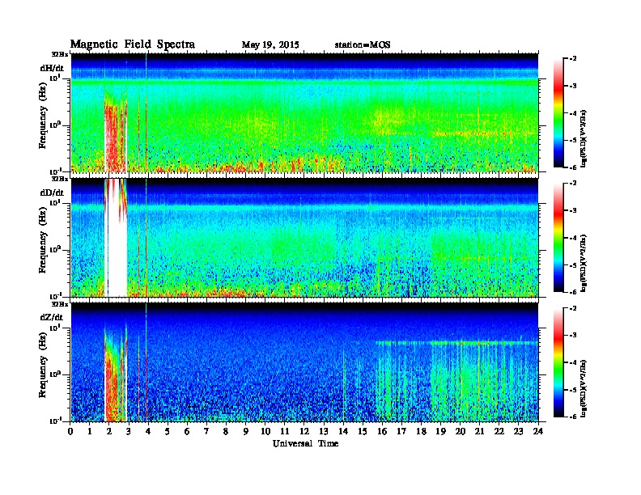Click the "32Hz" label above dH/dt panel
The width and height of the screenshot is (641, 495).
click(x=60, y=54)
